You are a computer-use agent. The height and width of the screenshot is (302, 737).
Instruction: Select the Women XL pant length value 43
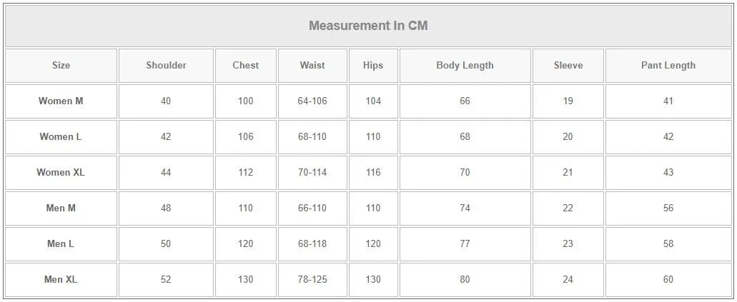pos(668,172)
